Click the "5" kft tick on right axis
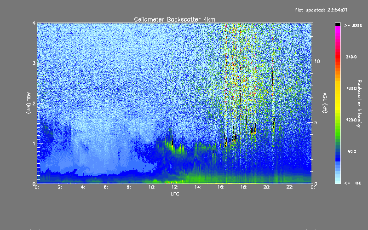The width and height of the screenshot is (368, 230). pyautogui.click(x=316, y=123)
